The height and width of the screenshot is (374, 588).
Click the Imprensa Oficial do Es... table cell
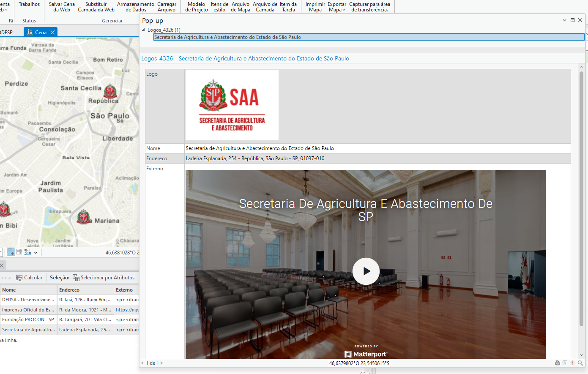pyautogui.click(x=28, y=310)
